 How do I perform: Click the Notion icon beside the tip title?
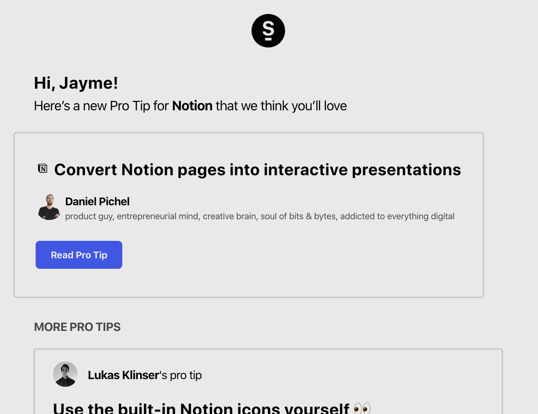tap(43, 169)
